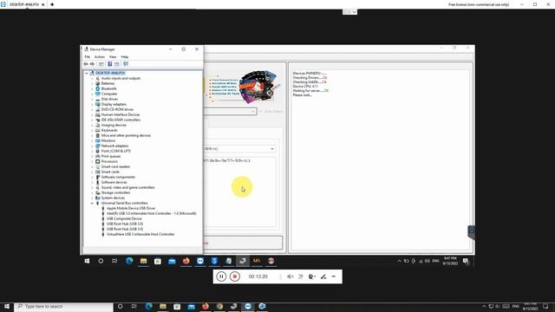Image resolution: width=555 pixels, height=312 pixels.
Task: Open the MA app on remote taskbar
Action: point(257,261)
